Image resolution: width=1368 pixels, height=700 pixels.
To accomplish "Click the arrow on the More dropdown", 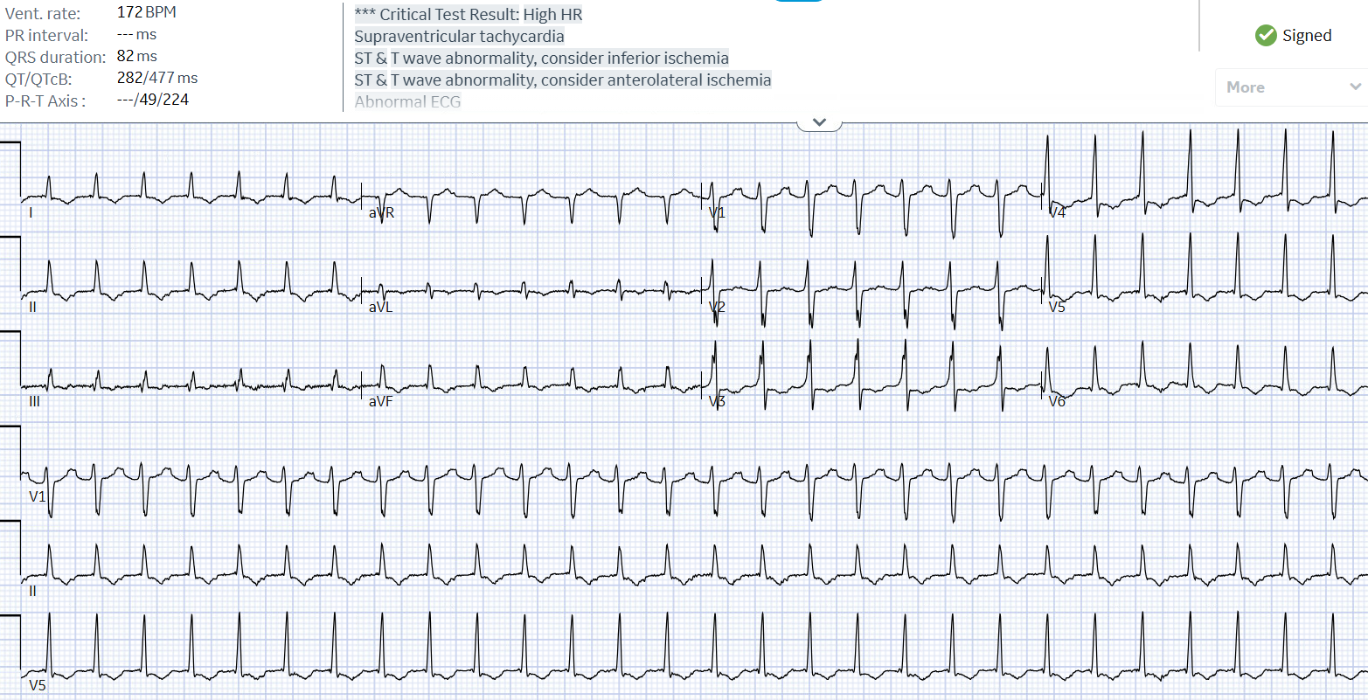I will click(x=1355, y=87).
